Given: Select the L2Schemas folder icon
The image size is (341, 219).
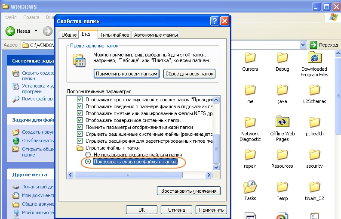Looking at the screenshot, I should pos(314,90).
